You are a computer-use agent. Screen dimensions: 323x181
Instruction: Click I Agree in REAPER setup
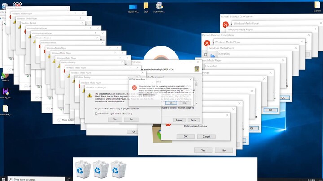point(179,120)
